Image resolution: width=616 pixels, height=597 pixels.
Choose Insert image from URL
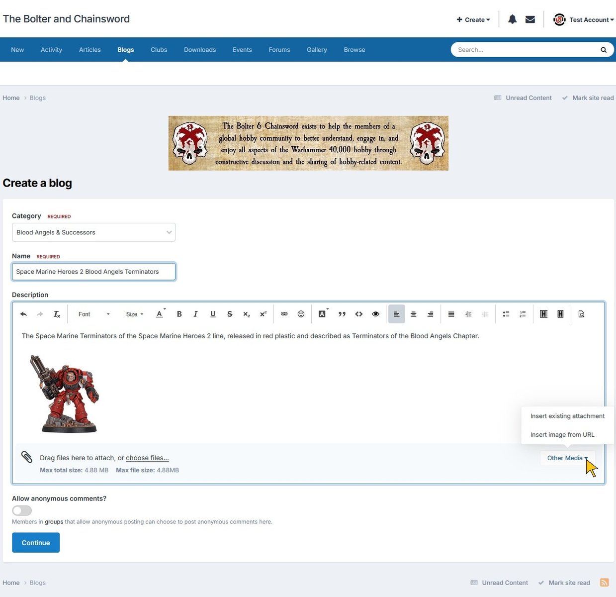click(562, 435)
